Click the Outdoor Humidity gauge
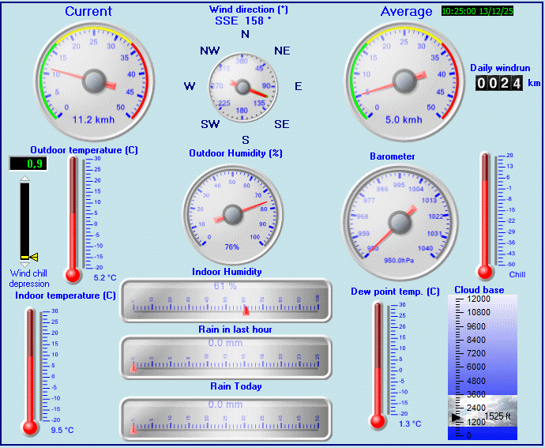545x448 pixels. [232, 213]
